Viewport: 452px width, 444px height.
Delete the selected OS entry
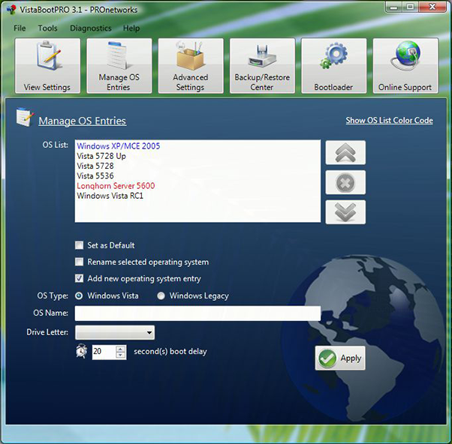click(345, 182)
